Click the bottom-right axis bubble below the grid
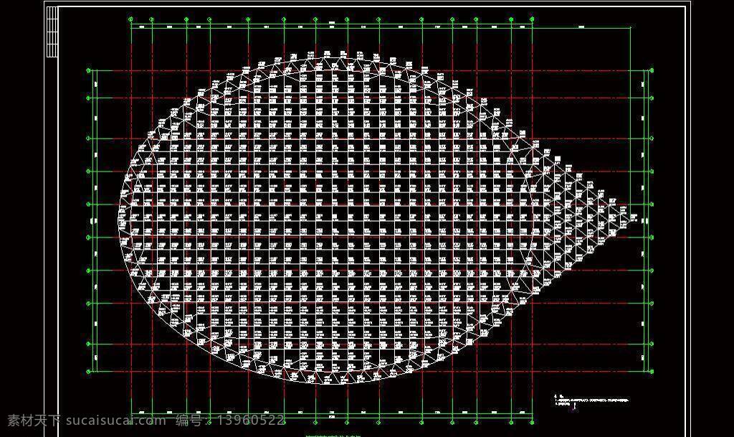The width and height of the screenshot is (734, 437). point(533,423)
